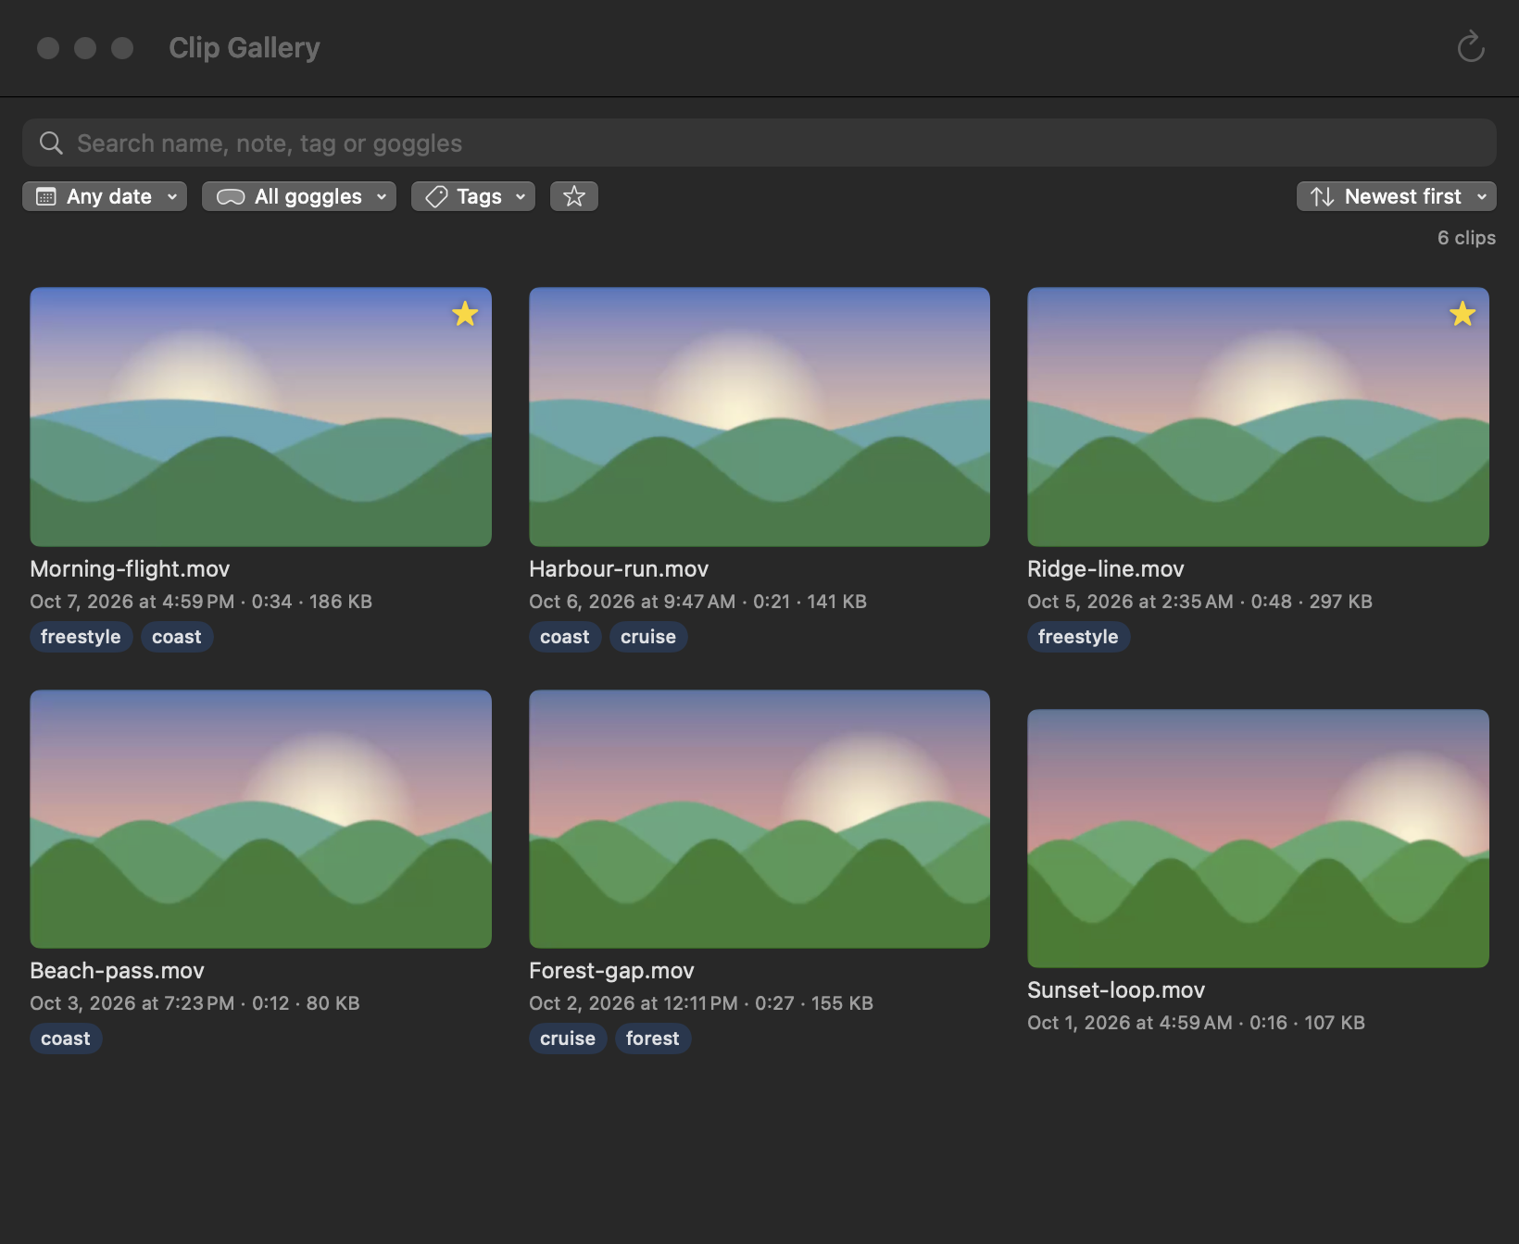Expand the Tags filter dropdown
Image resolution: width=1519 pixels, height=1244 pixels.
[473, 196]
